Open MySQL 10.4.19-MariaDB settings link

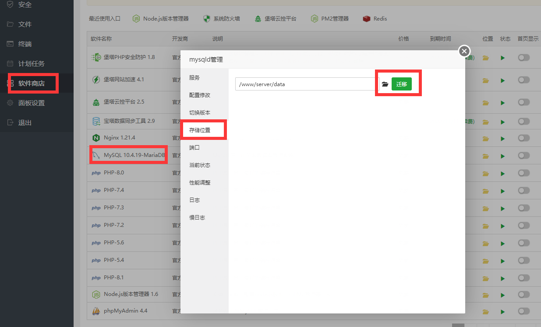[x=134, y=155]
